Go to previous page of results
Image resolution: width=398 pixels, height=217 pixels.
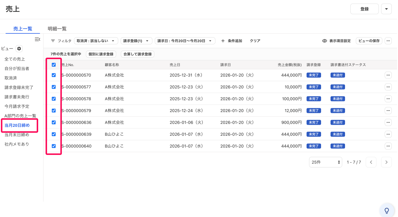[371, 162]
